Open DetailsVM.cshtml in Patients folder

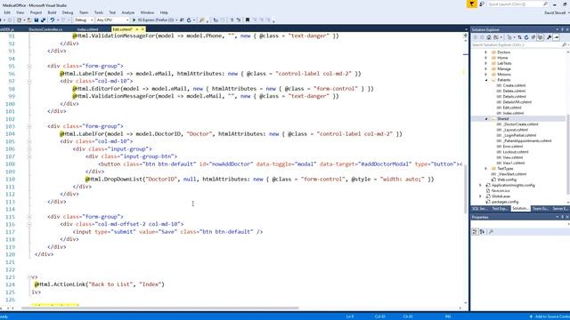pyautogui.click(x=517, y=102)
